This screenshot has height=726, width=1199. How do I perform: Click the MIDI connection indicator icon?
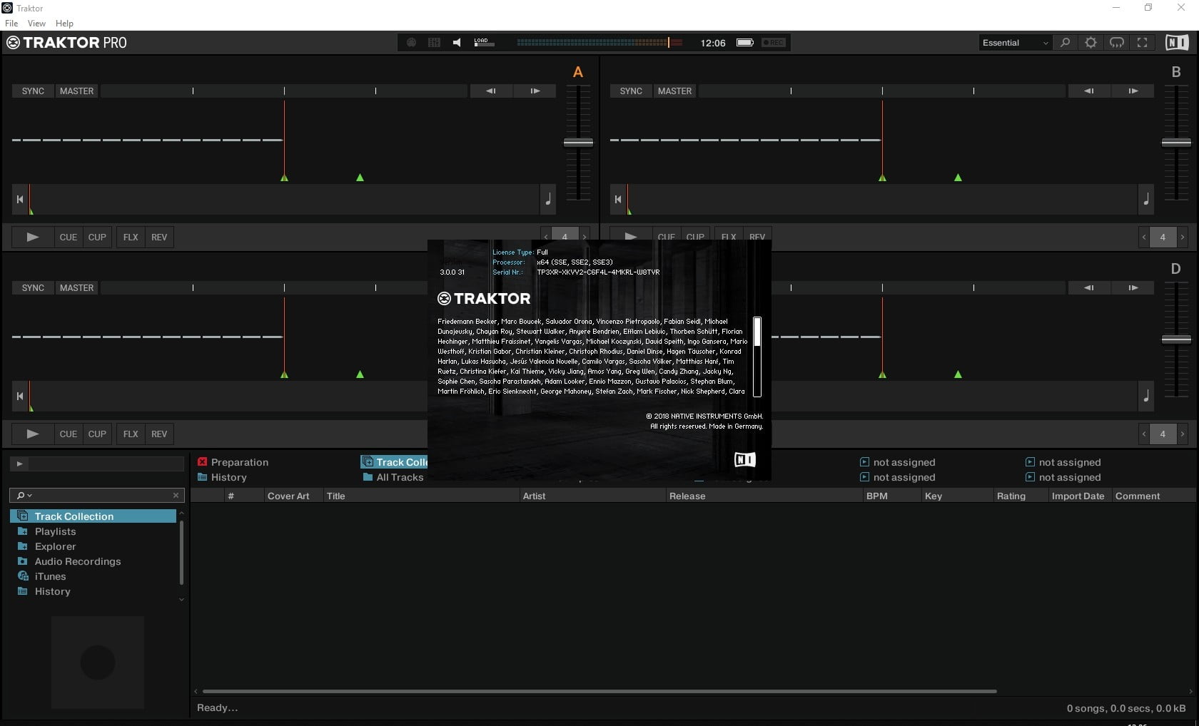411,43
